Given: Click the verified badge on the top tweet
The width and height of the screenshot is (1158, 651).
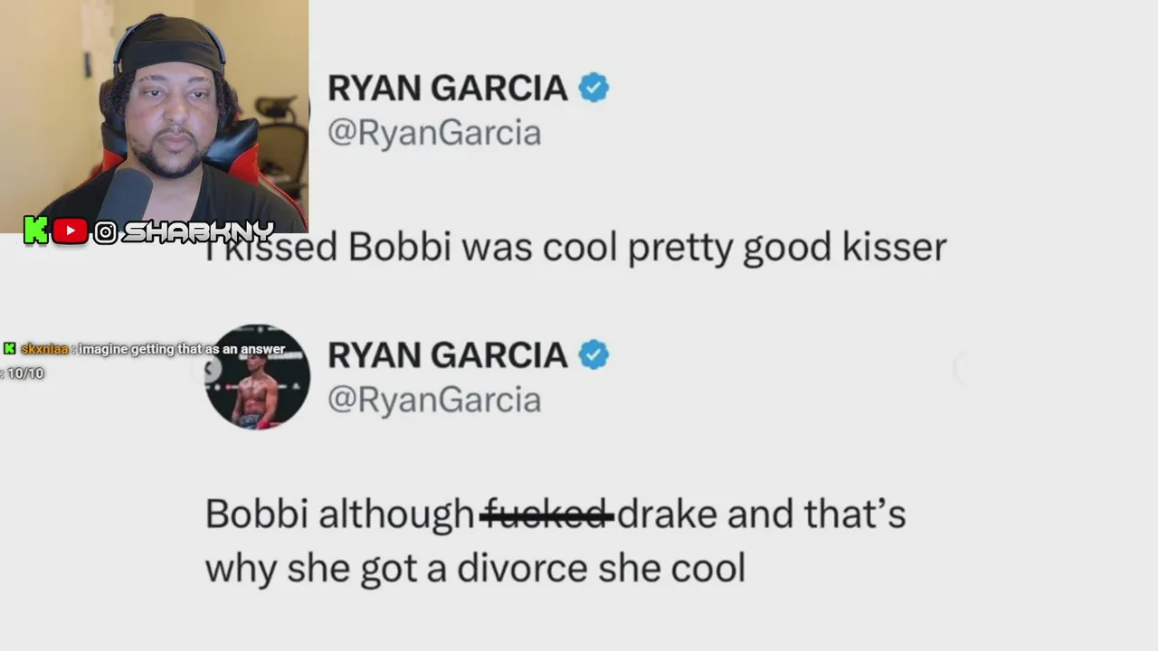Looking at the screenshot, I should click(x=593, y=88).
